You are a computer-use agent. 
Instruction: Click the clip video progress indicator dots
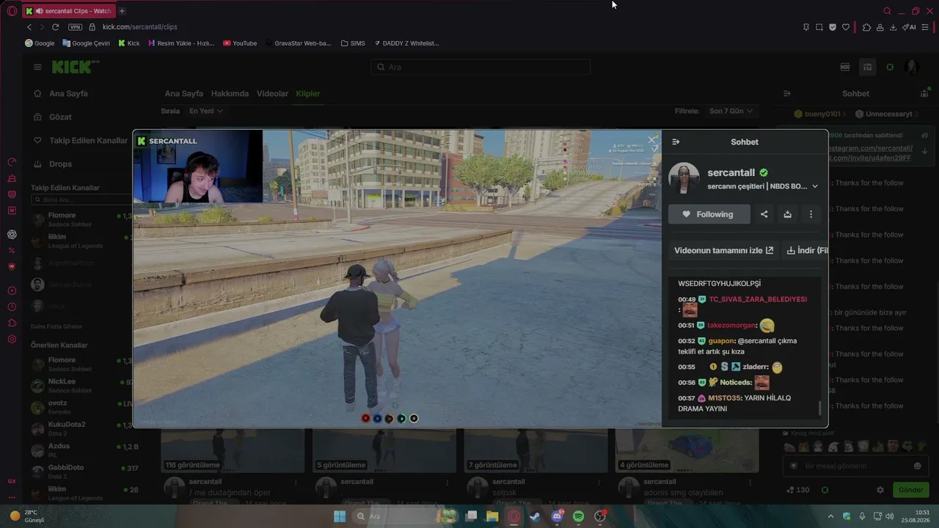(x=390, y=419)
